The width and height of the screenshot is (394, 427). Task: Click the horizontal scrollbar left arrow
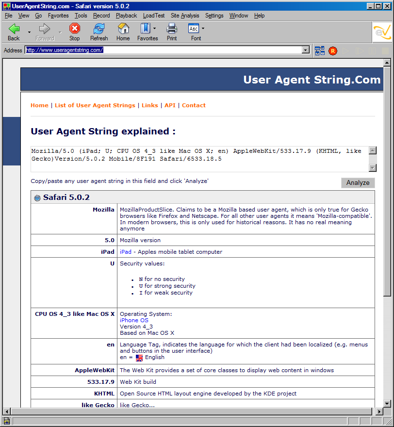pyautogui.click(x=6, y=411)
